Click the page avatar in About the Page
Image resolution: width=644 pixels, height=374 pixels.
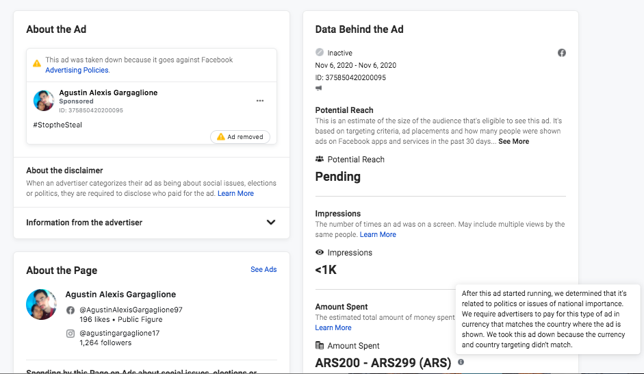pyautogui.click(x=42, y=304)
